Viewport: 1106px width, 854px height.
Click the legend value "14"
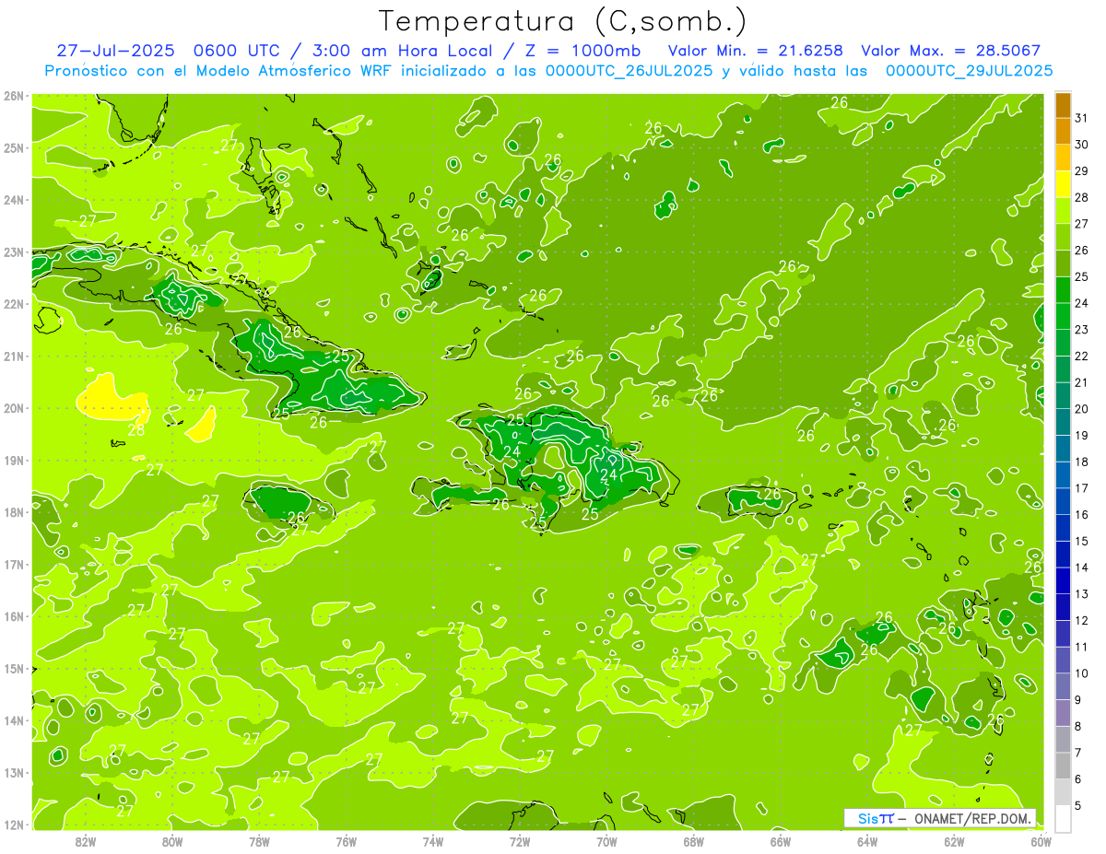click(x=1082, y=567)
